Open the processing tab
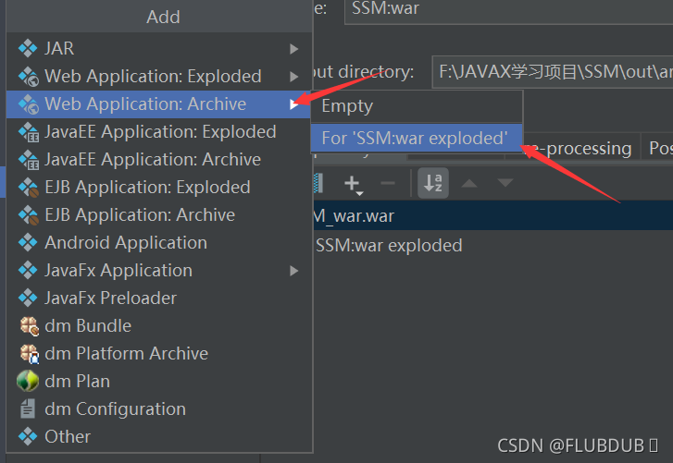 pos(579,148)
